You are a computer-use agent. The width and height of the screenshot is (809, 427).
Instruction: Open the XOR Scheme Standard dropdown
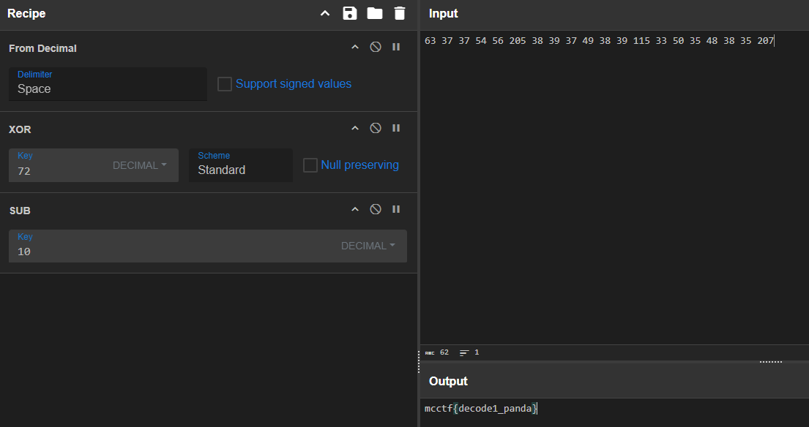pos(240,166)
